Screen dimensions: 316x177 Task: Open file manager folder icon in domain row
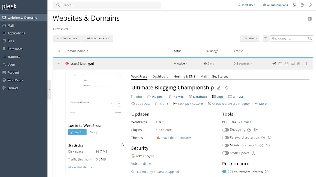point(280,63)
